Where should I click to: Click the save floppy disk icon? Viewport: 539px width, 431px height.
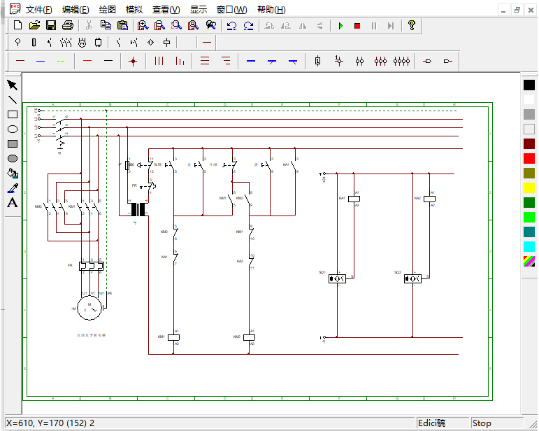pyautogui.click(x=51, y=25)
